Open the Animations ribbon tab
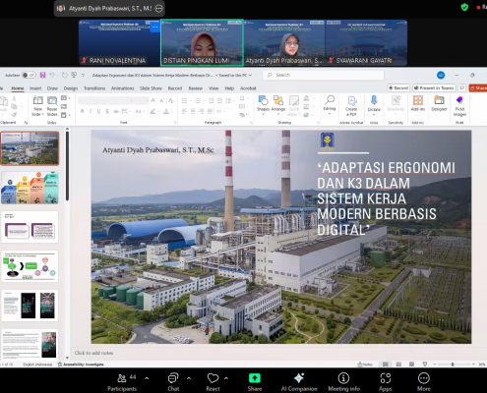Viewport: 487px width, 393px height. click(122, 88)
